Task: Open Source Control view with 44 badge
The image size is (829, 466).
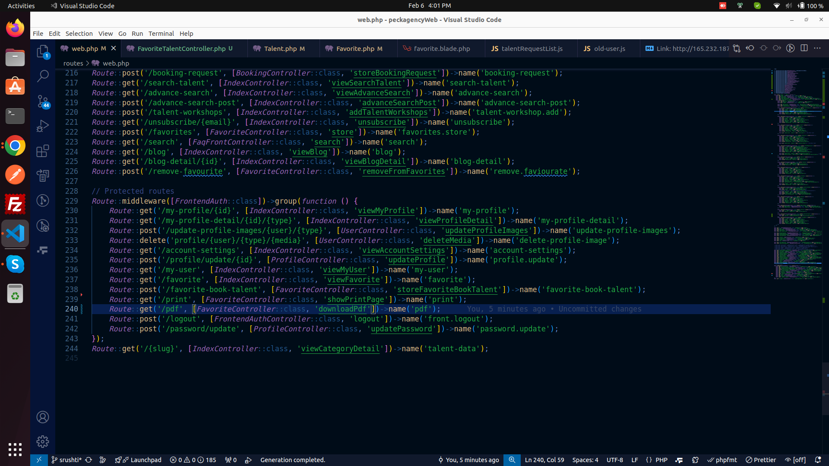Action: (x=42, y=101)
